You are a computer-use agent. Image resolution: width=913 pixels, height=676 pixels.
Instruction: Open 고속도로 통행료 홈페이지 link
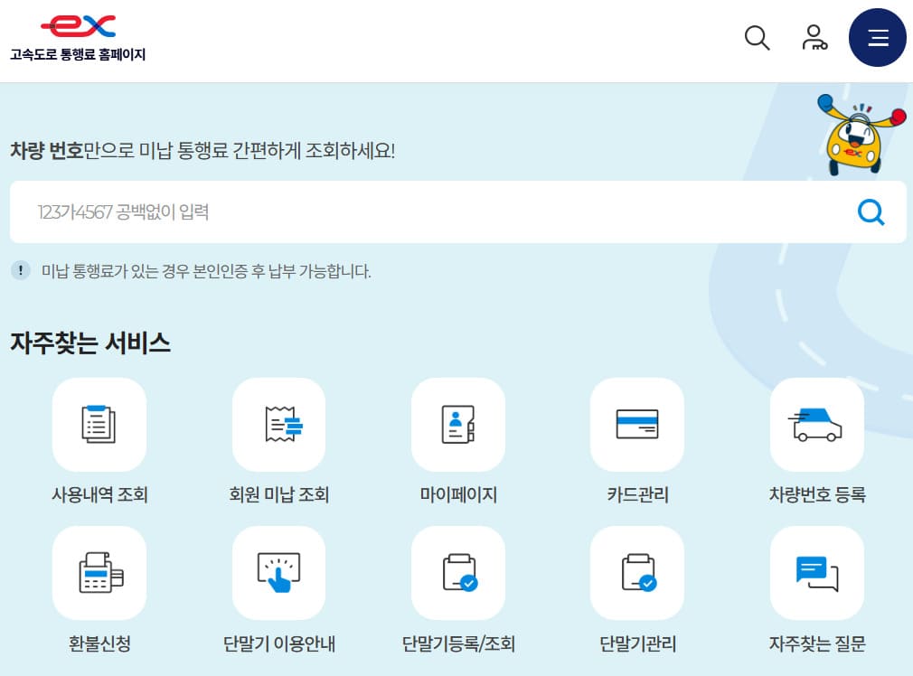[79, 55]
